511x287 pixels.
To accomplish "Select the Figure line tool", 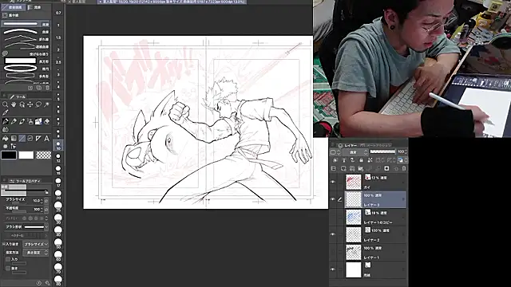I will pos(22,138).
